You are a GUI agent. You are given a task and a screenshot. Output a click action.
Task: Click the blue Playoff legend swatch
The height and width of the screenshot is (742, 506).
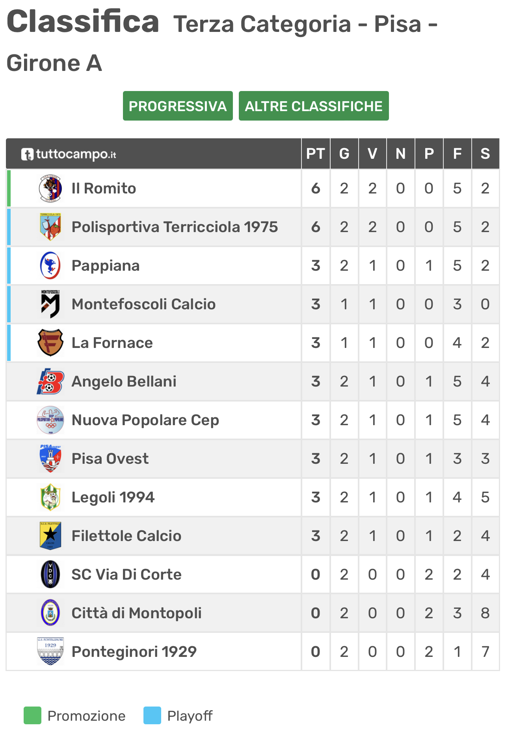click(152, 716)
